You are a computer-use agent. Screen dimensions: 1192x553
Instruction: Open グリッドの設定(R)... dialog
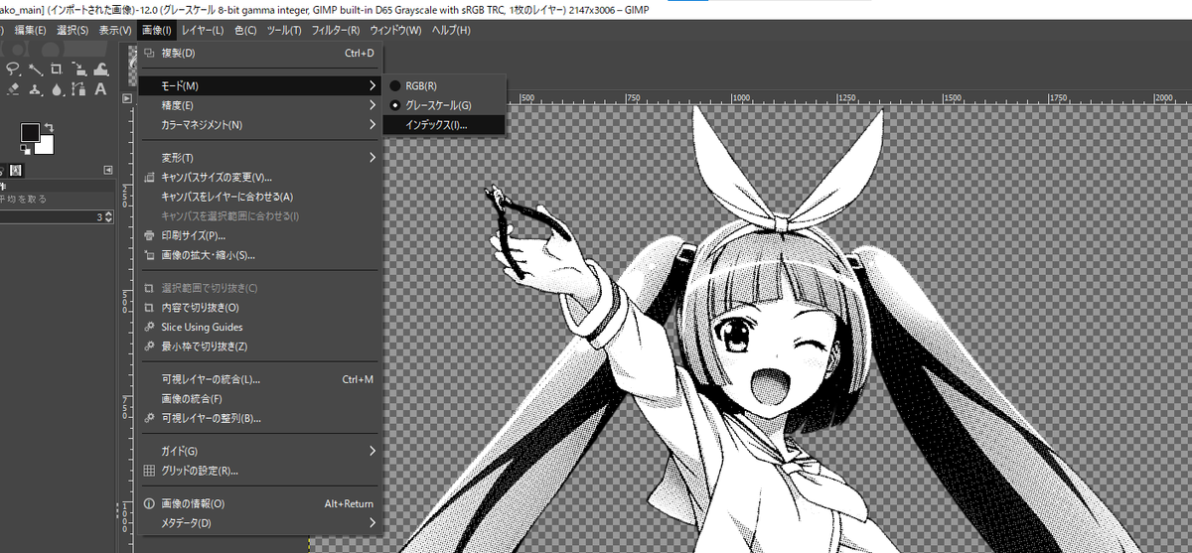tap(258, 471)
